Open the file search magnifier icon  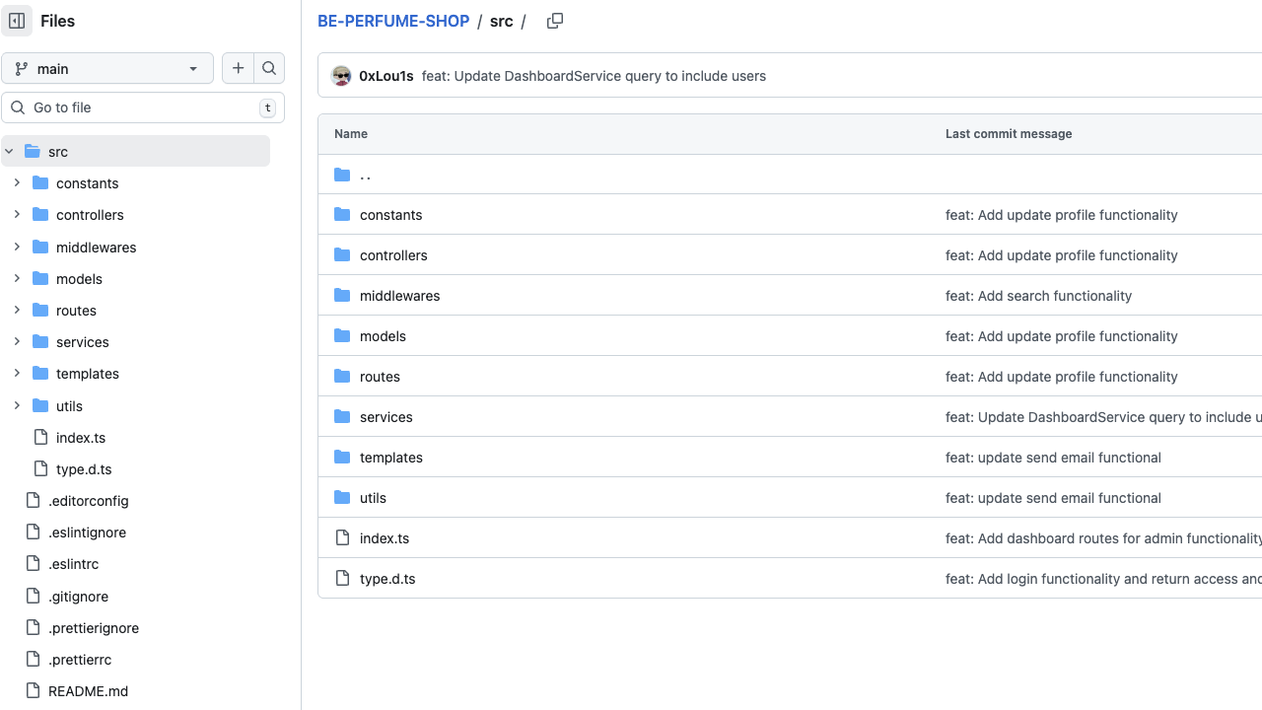point(269,68)
